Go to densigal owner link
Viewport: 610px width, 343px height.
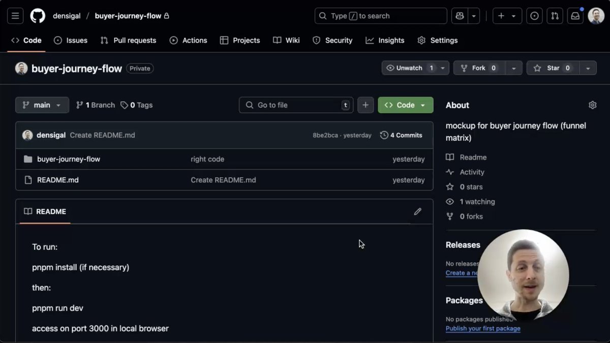click(67, 16)
